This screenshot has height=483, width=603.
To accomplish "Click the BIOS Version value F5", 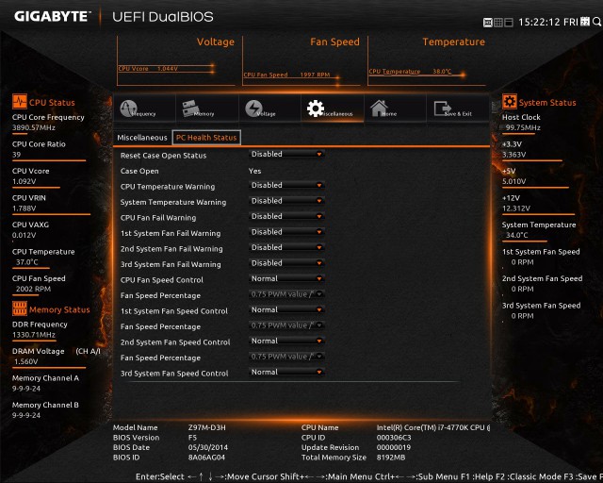I will [192, 438].
